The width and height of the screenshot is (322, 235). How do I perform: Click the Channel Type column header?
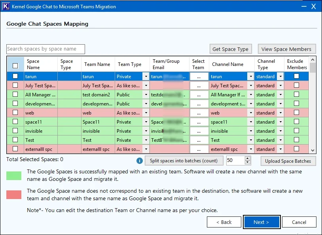(269, 64)
